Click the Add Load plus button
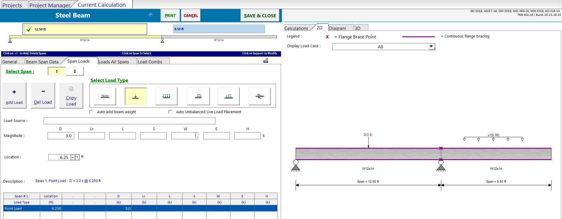 (x=14, y=96)
